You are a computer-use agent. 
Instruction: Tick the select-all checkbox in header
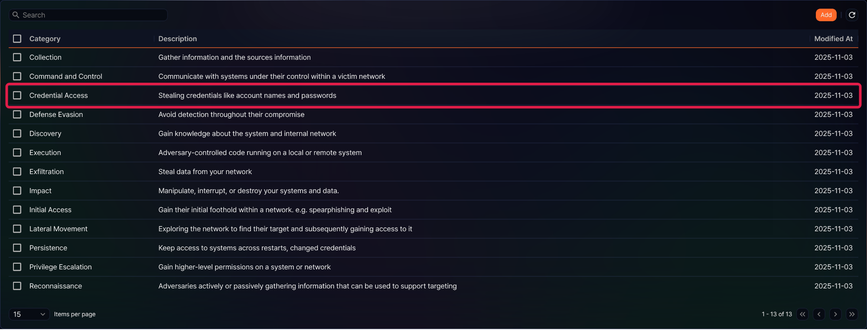[17, 39]
